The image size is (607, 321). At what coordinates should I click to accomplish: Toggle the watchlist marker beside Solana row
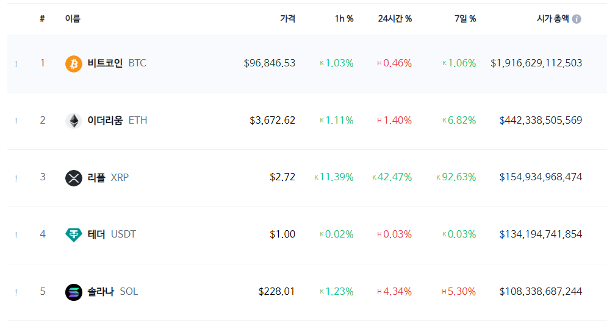(16, 292)
